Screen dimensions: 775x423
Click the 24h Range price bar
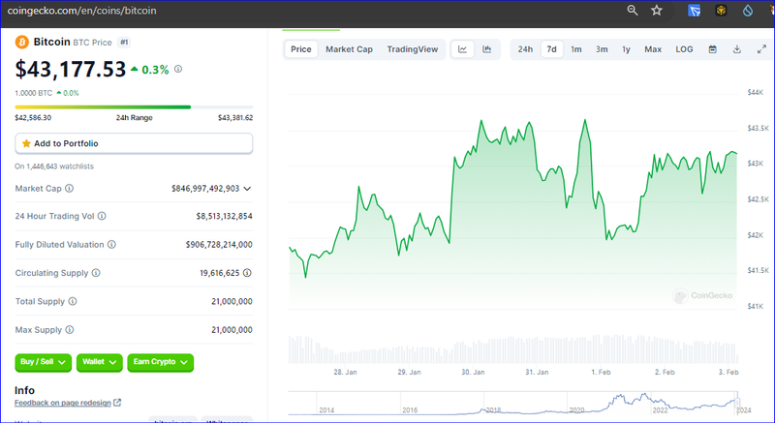point(134,107)
